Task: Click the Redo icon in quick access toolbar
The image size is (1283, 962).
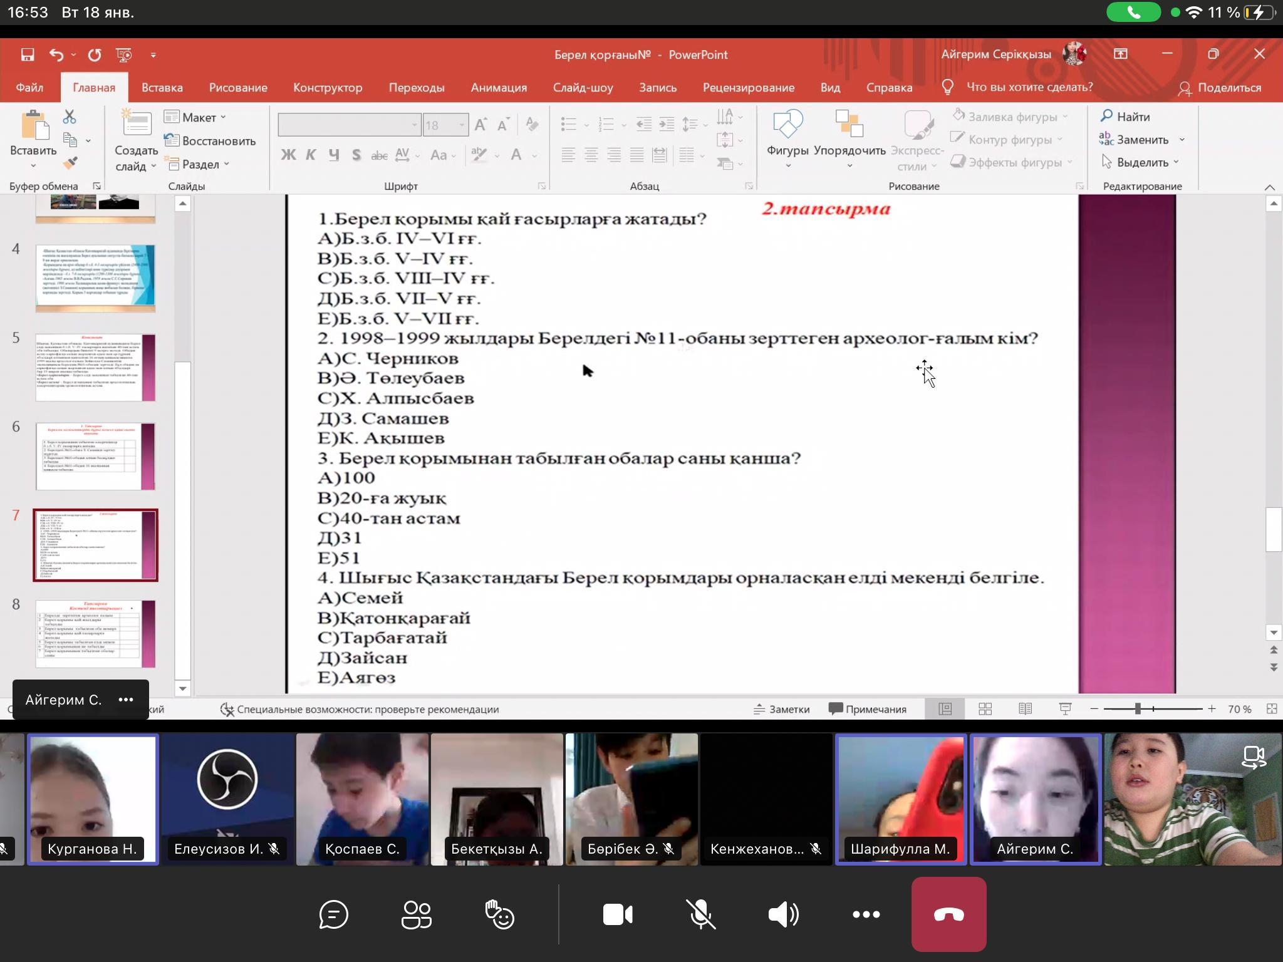Action: tap(95, 55)
